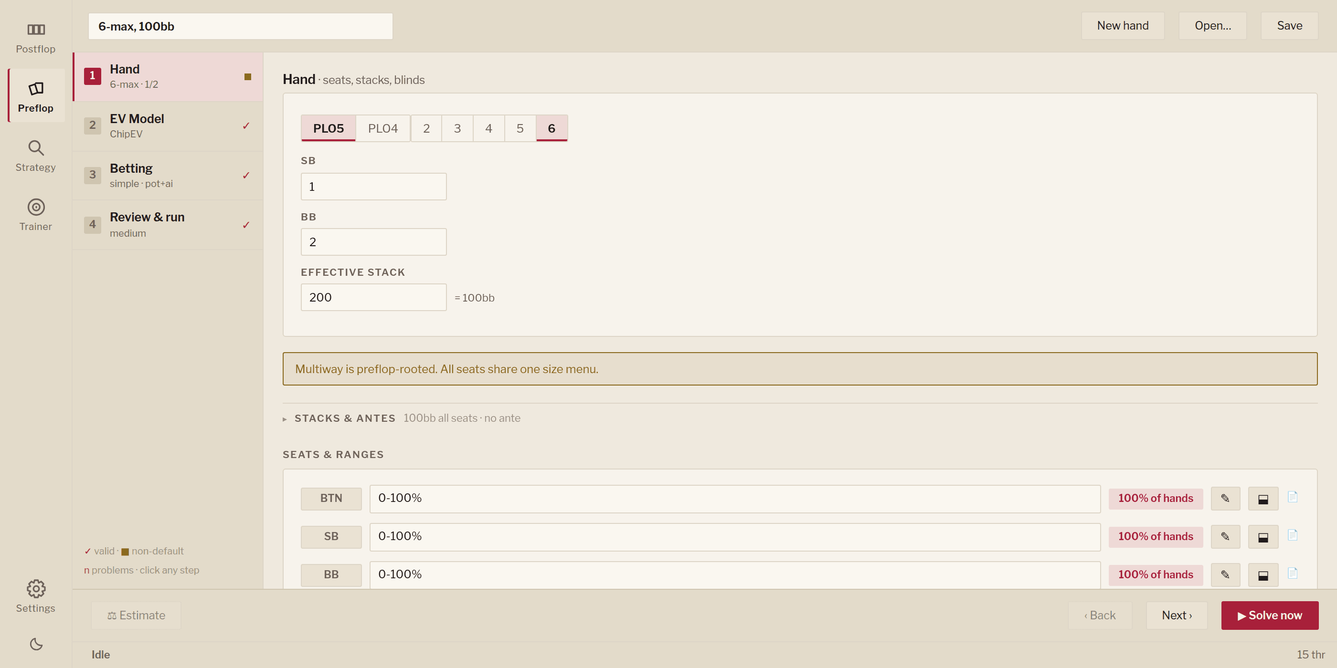This screenshot has width=1337, height=668.
Task: Set player count to 2
Action: (x=426, y=128)
